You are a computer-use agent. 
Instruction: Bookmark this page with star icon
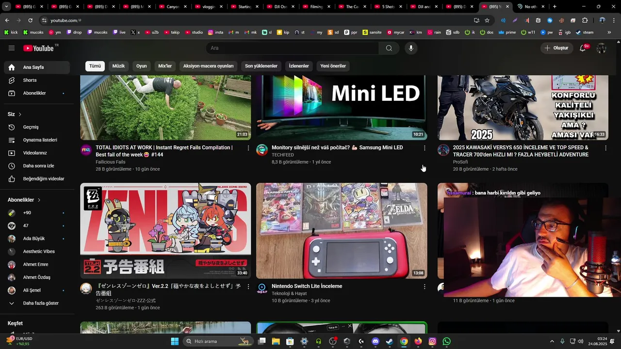(487, 20)
